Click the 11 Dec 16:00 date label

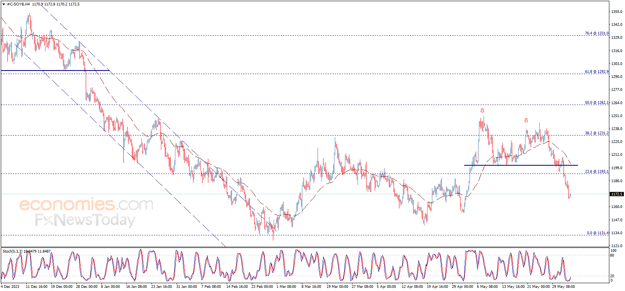[x=37, y=287]
